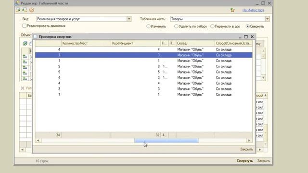Screen dimensions: 308x173
Task: Click the bold Свернуть button at bottom
Action: [245, 161]
